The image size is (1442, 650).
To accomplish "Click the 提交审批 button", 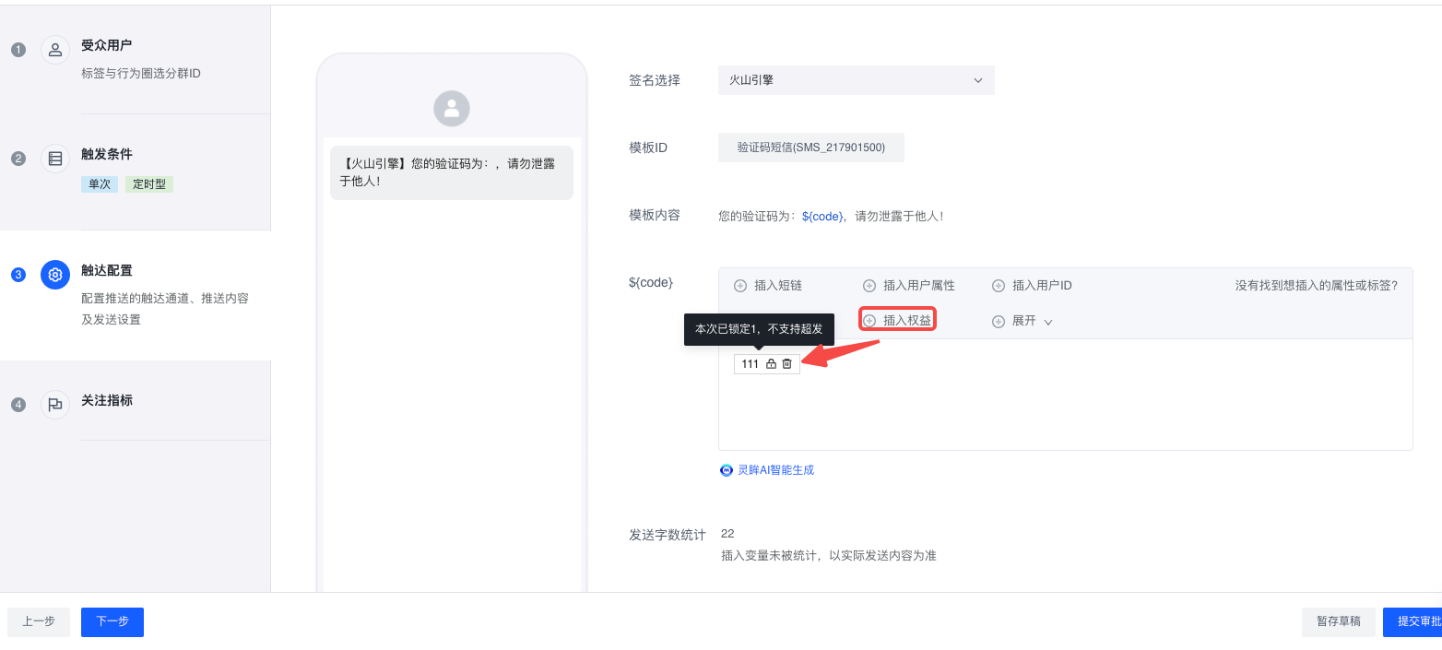I will pyautogui.click(x=1412, y=621).
